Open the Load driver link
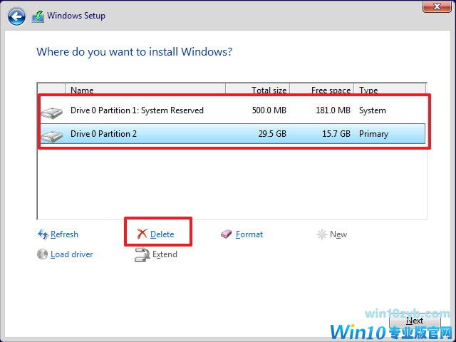The width and height of the screenshot is (456, 342). click(71, 254)
